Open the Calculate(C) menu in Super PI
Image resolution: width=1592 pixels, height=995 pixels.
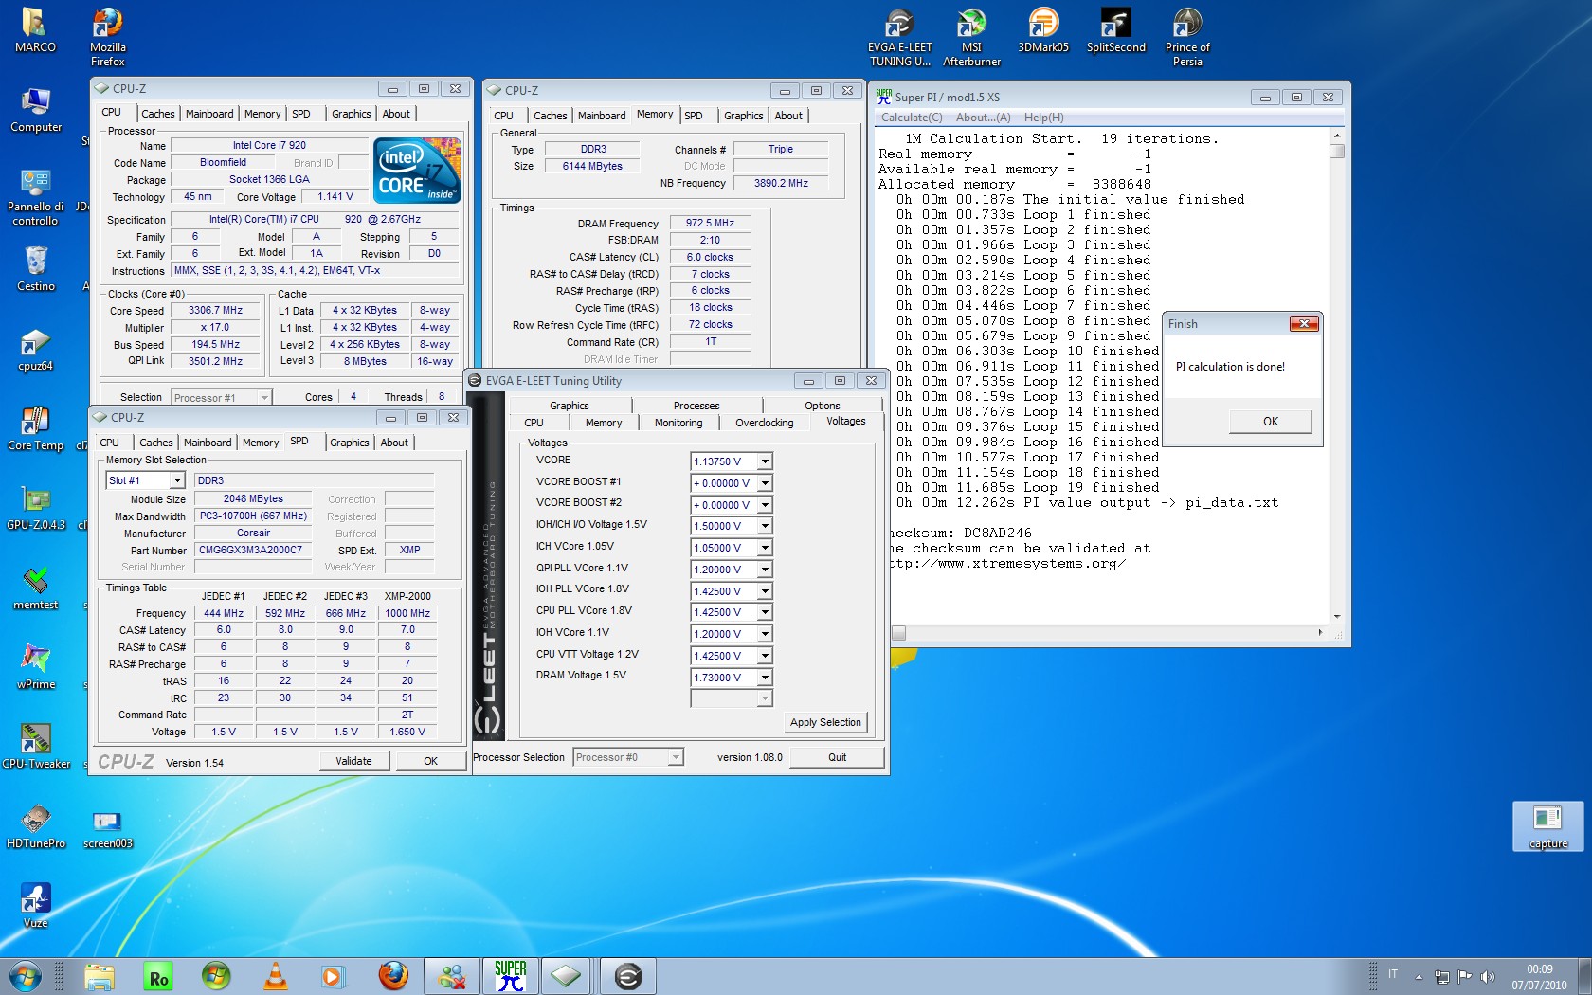click(912, 118)
